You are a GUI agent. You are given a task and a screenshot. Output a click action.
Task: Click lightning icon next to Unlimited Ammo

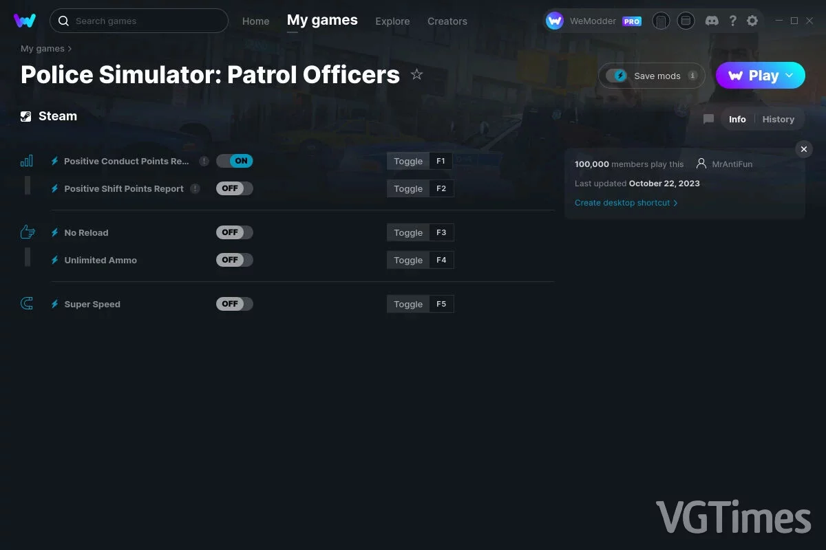pos(55,260)
